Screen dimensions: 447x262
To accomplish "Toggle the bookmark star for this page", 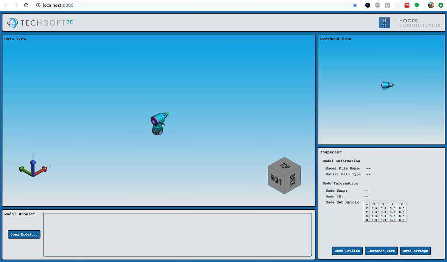I will (x=355, y=5).
